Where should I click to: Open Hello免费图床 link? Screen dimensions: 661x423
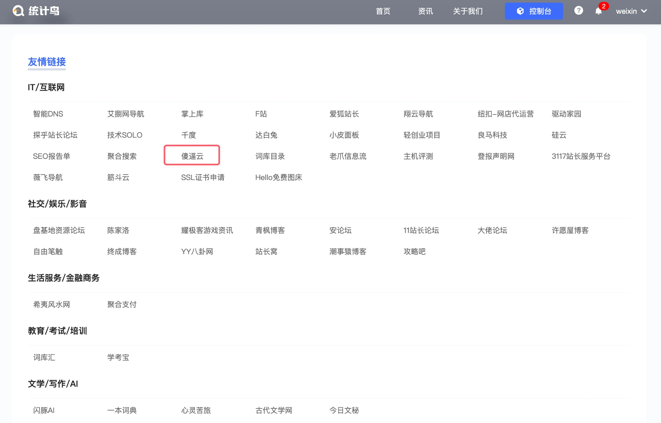coord(279,178)
